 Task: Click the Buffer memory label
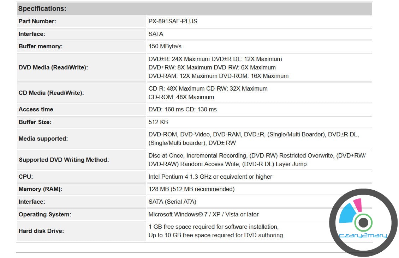[40, 46]
